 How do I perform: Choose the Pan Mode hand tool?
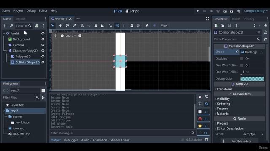[x=96, y=26]
